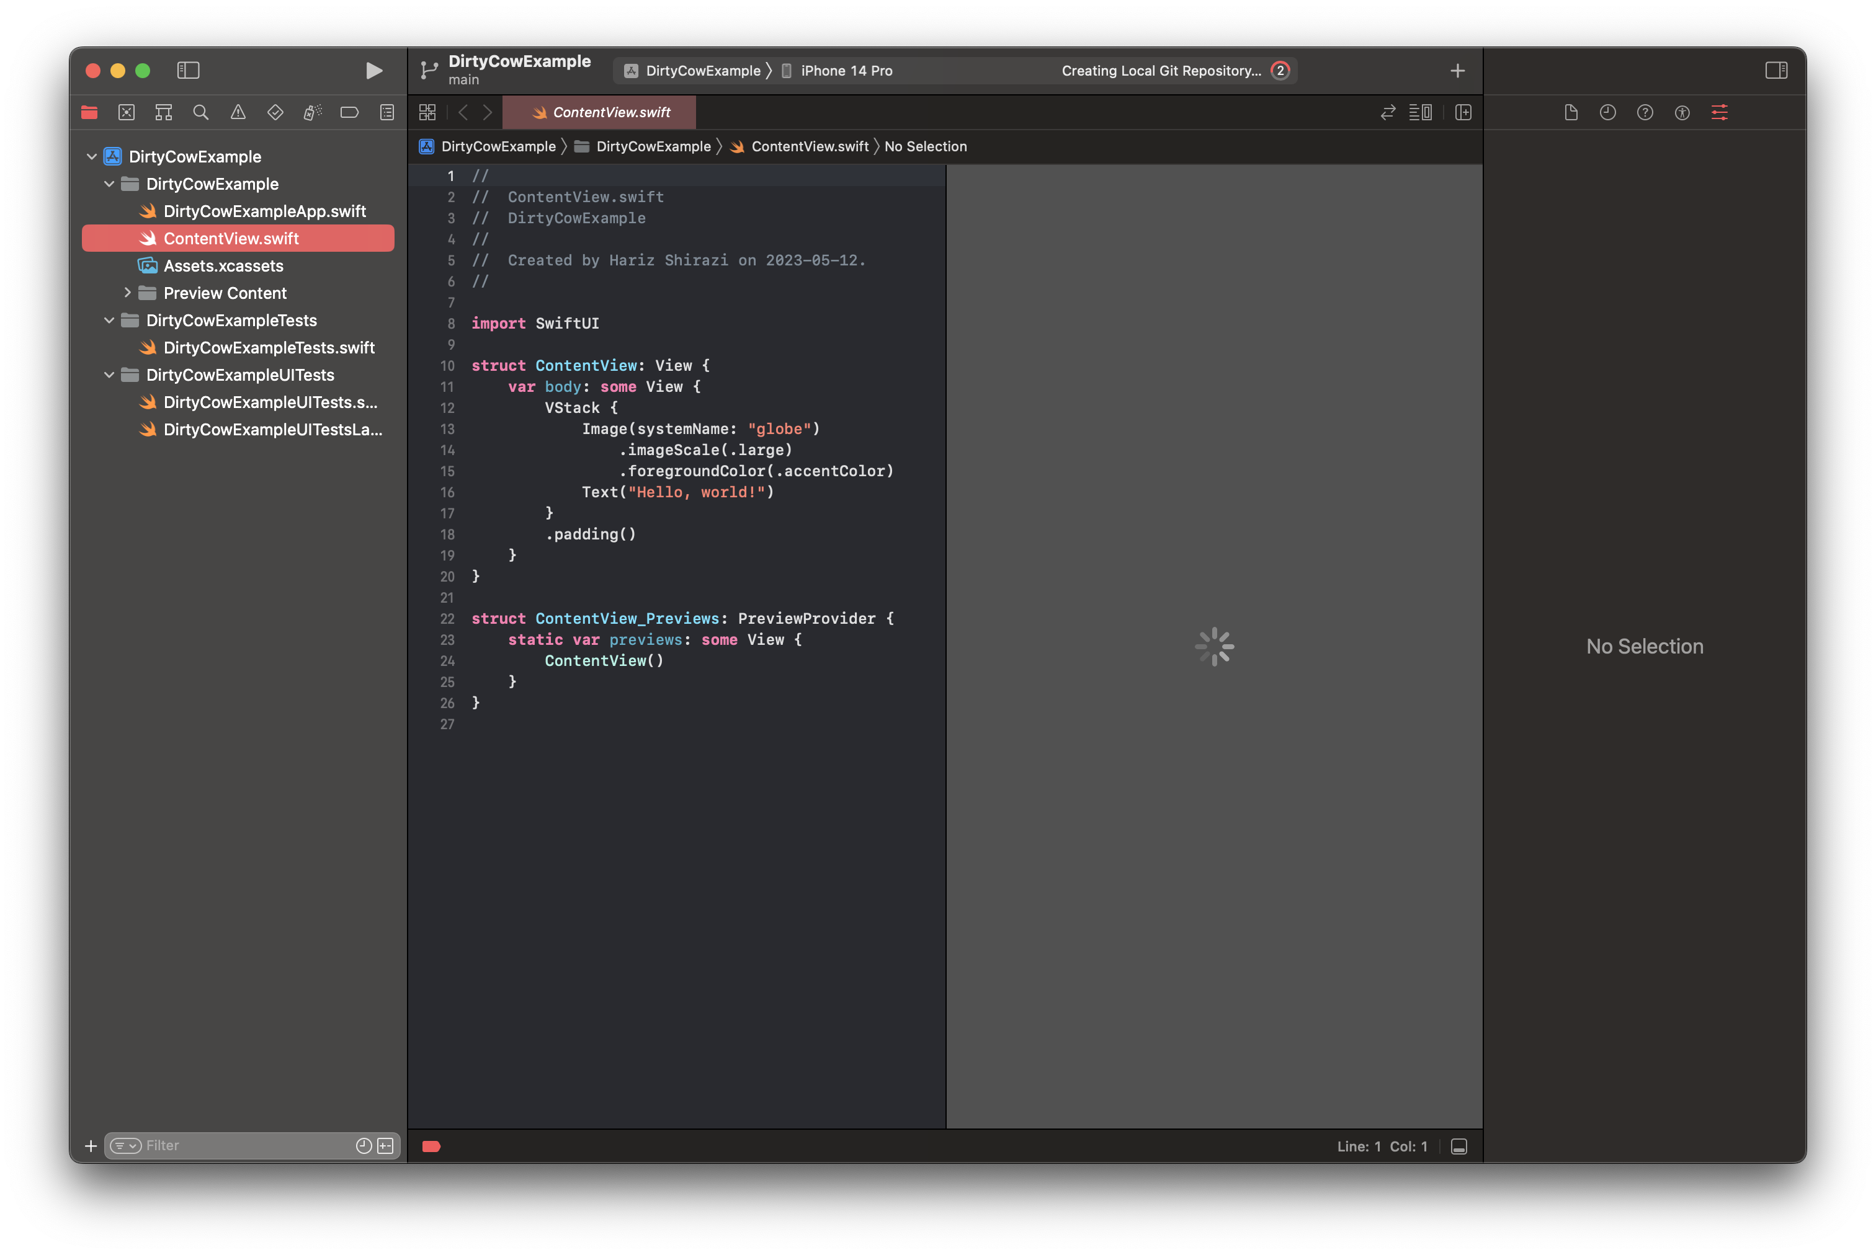Collapse the DirtyCowExample project root
Viewport: 1876px width, 1255px height.
91,156
